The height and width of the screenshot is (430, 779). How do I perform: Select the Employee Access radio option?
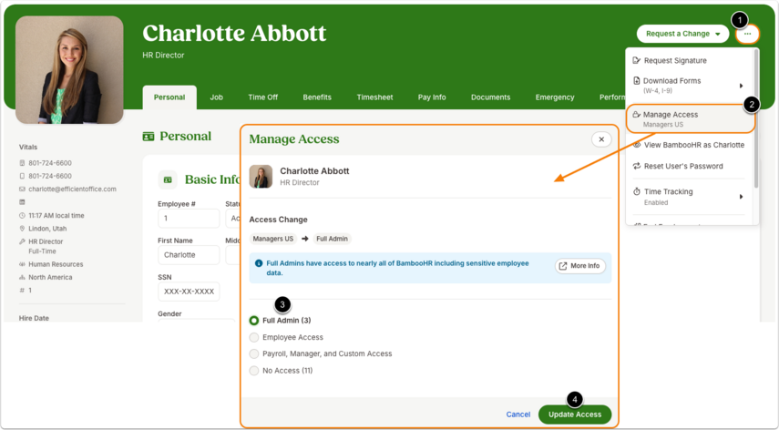254,338
